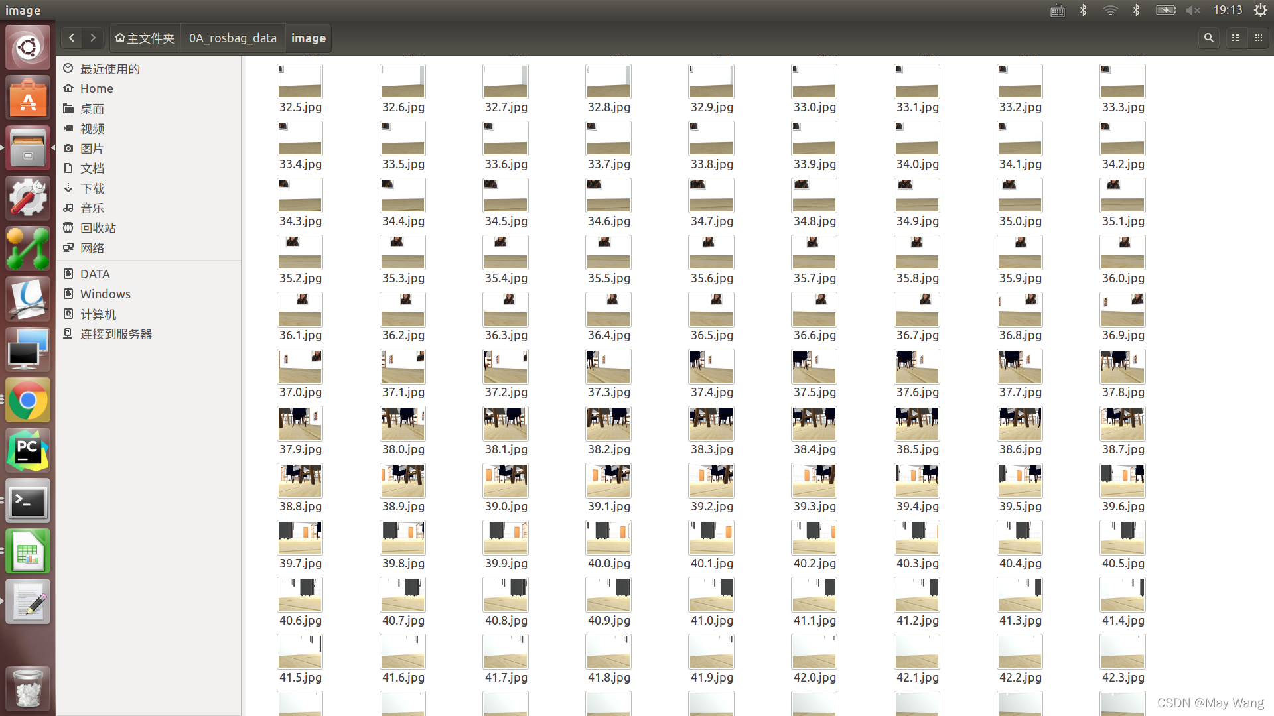Go back using the left arrow
This screenshot has height=716, width=1274.
[72, 38]
